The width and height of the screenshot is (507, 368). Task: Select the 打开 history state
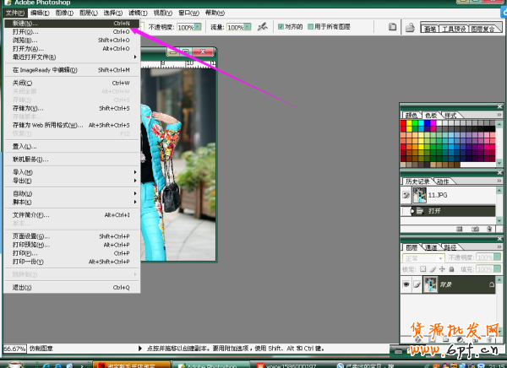[435, 210]
